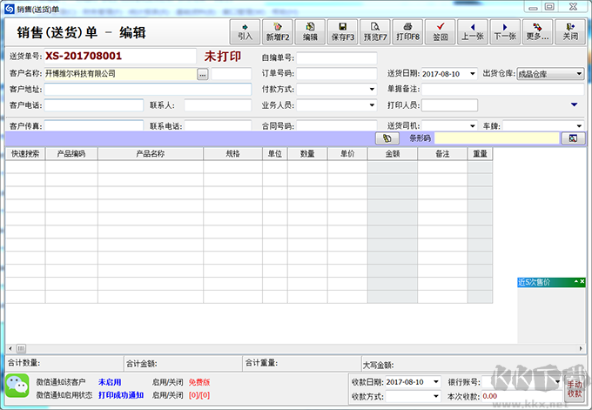Open the 送货日期 date picker dropdown
Screen dimensions: 592x410
click(x=473, y=74)
